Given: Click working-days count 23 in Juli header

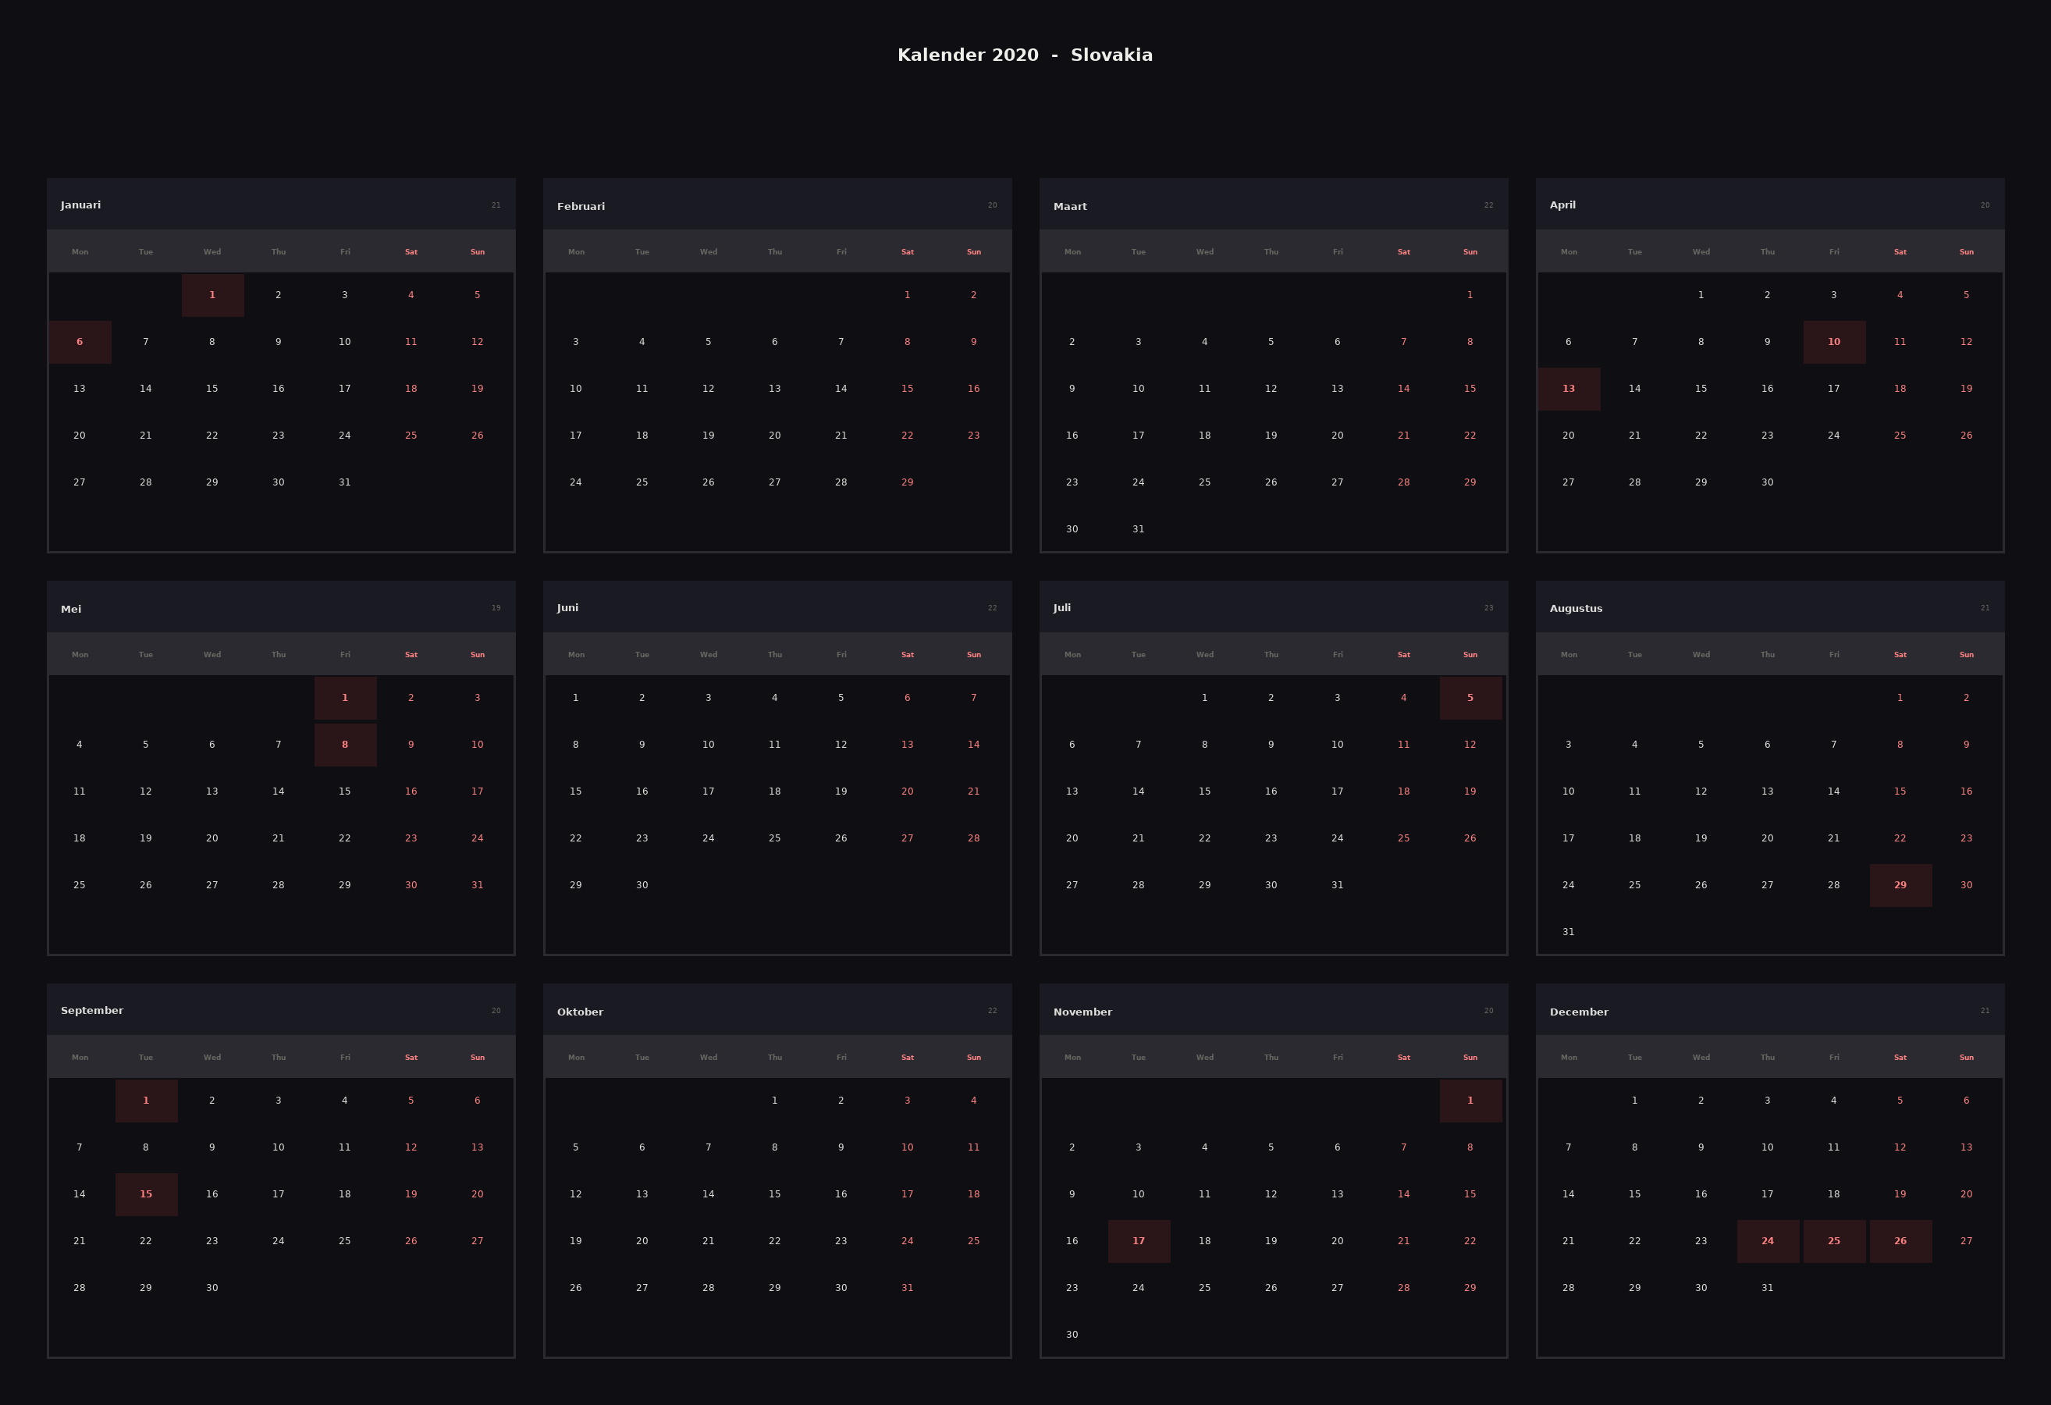Looking at the screenshot, I should tap(1489, 608).
